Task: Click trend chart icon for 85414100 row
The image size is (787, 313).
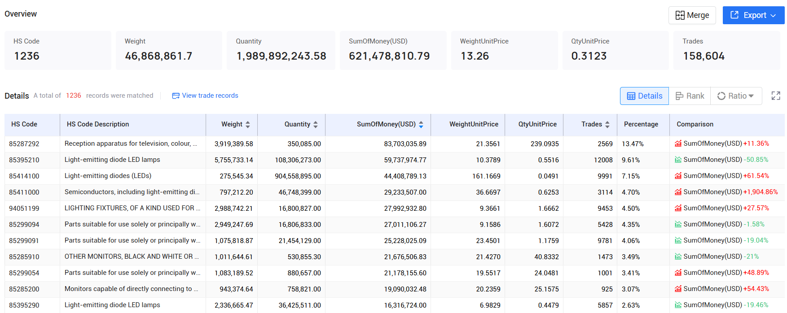Action: click(x=678, y=176)
